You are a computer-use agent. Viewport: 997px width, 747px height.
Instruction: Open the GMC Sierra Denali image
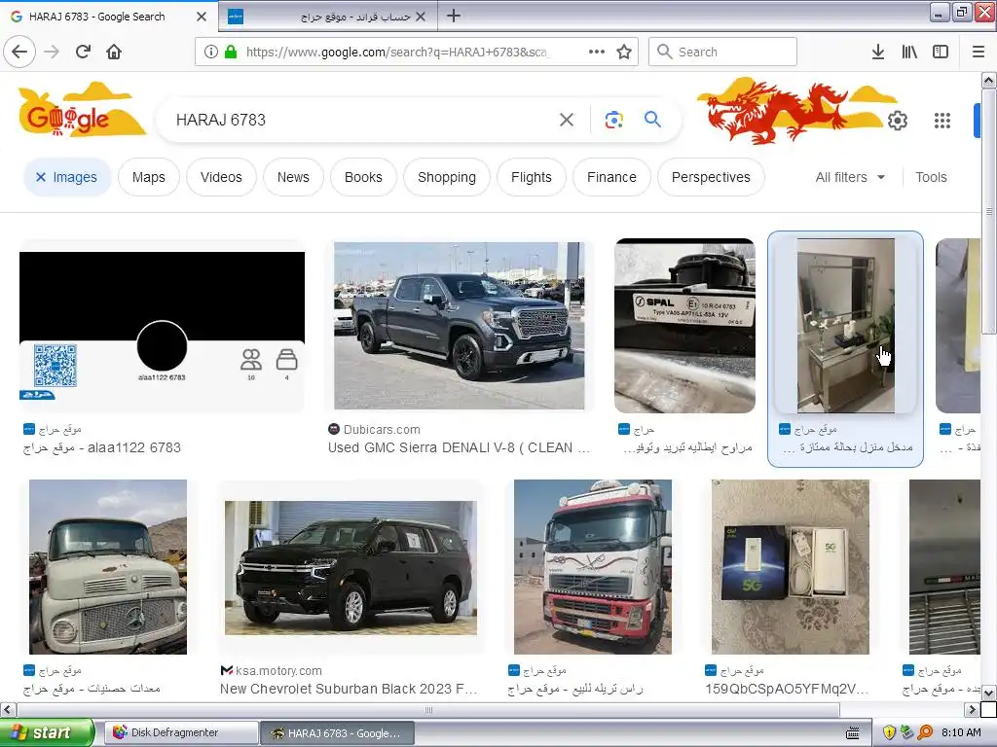point(460,325)
